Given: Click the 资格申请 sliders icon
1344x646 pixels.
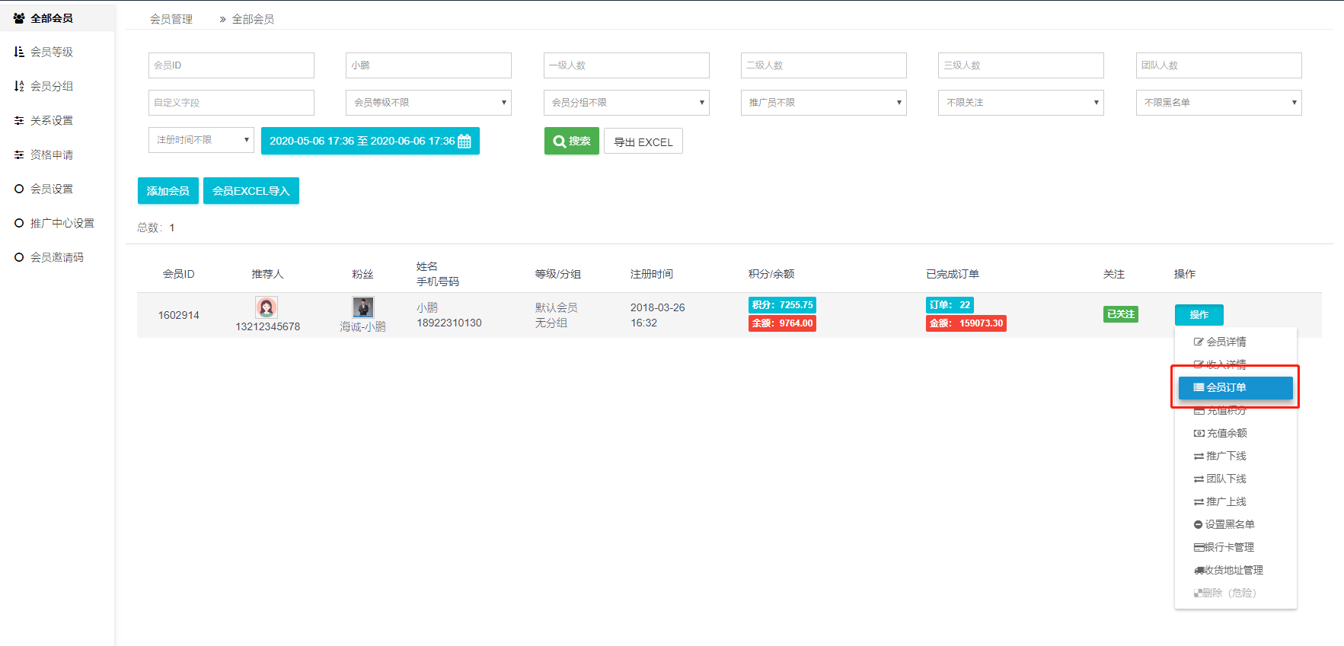Looking at the screenshot, I should [19, 154].
